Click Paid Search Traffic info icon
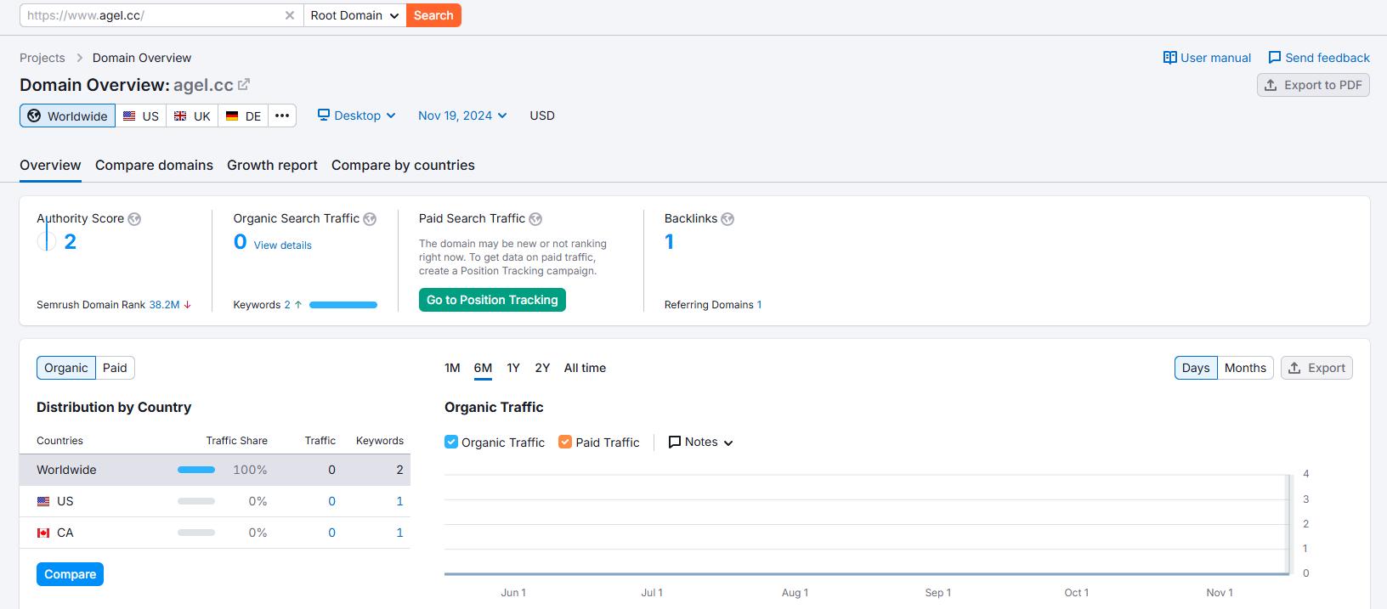Viewport: 1387px width, 609px height. [535, 219]
